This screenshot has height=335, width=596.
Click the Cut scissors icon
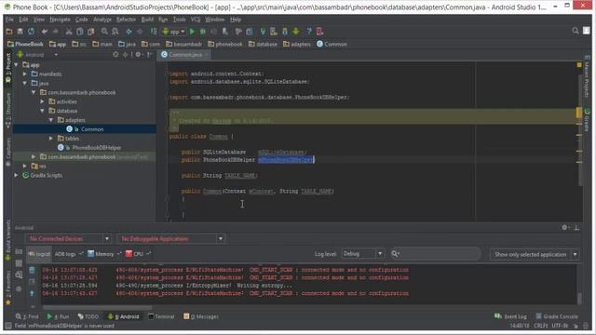(x=69, y=32)
